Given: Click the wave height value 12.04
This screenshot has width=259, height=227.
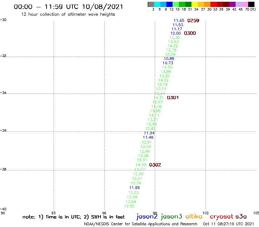Looking at the screenshot, I should (x=146, y=146).
